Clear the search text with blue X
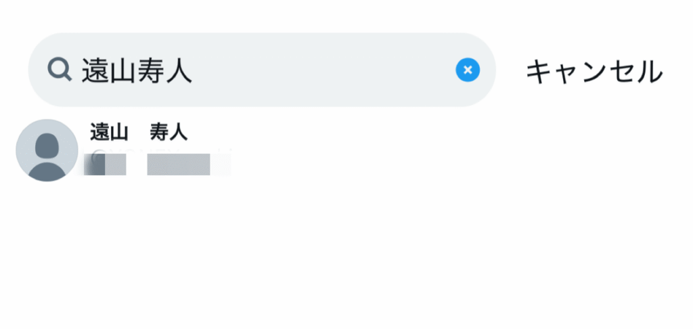 (x=468, y=70)
